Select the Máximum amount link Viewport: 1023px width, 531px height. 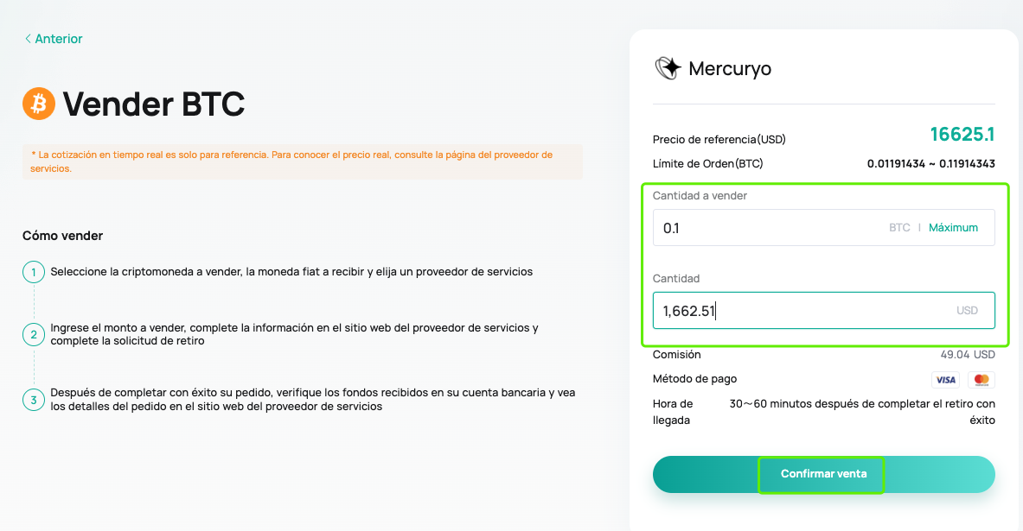pos(953,227)
